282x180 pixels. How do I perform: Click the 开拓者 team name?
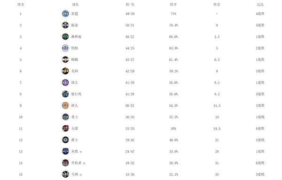(76, 163)
